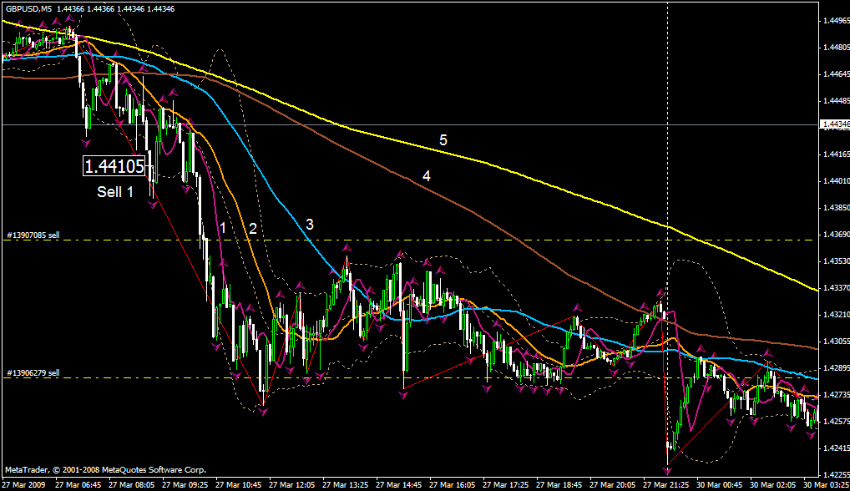Click the 1.43690 price axis label

(x=835, y=235)
